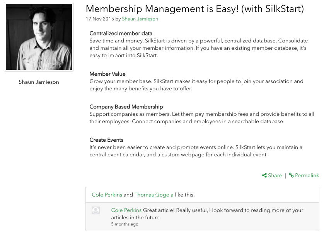The height and width of the screenshot is (239, 324).
Task: Click Cole Perkins' name in the comment
Action: pos(126,210)
